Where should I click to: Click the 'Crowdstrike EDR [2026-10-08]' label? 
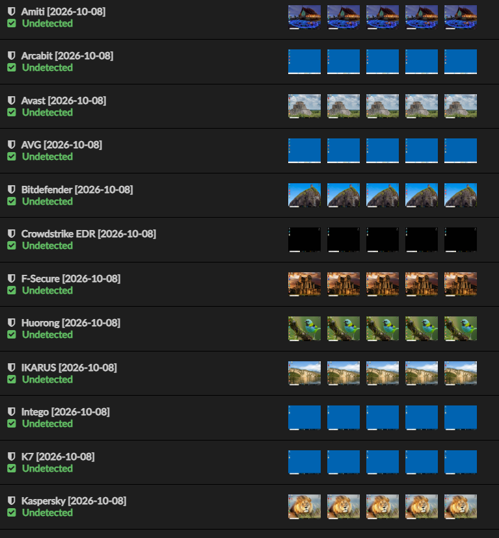[x=88, y=234]
